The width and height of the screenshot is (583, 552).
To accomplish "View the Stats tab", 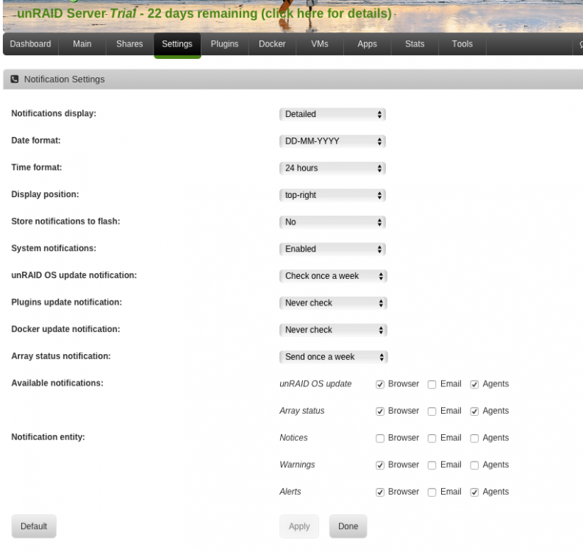I will coord(415,44).
